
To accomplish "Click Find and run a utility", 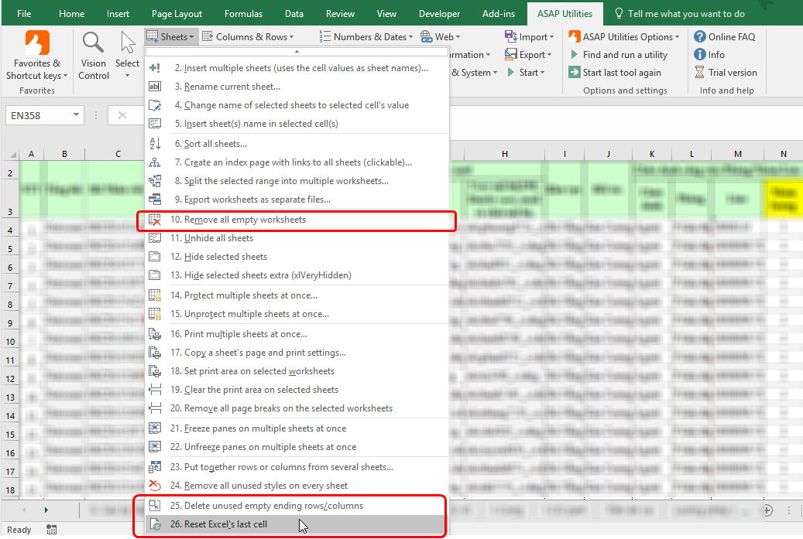I will click(x=619, y=55).
